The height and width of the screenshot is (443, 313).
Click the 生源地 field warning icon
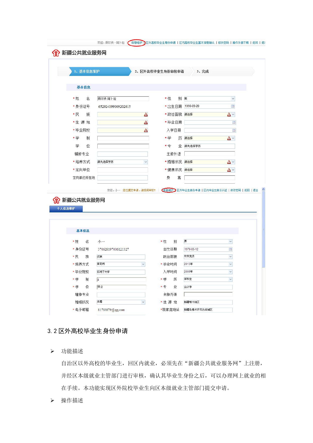pos(146,122)
